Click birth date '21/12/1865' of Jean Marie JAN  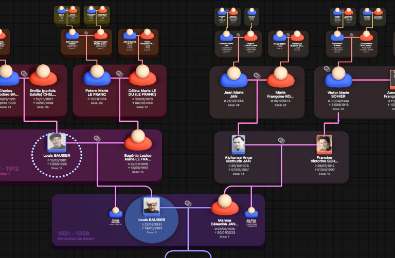[x=234, y=101]
